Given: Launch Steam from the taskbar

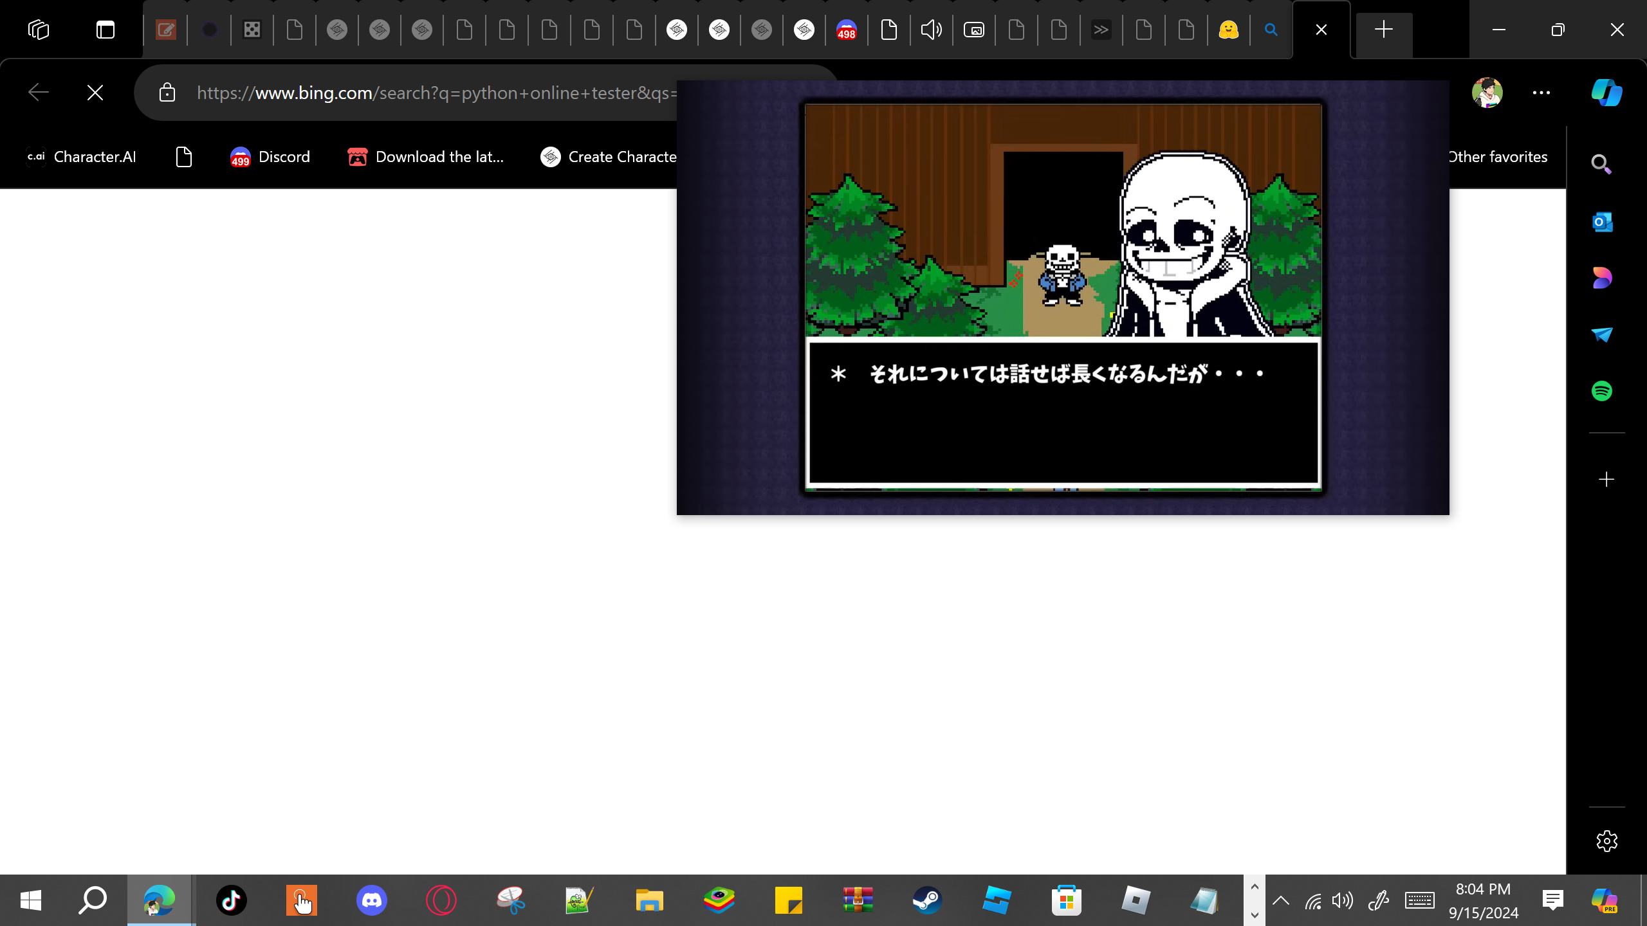Looking at the screenshot, I should 927,900.
